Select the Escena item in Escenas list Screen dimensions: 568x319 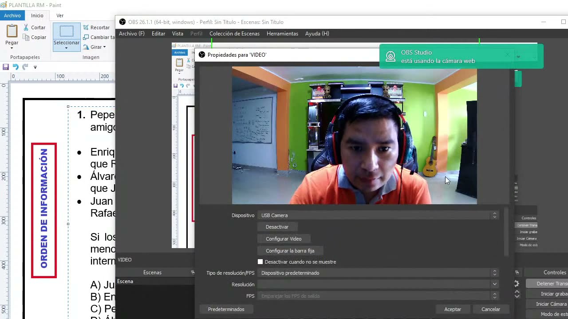coord(155,281)
